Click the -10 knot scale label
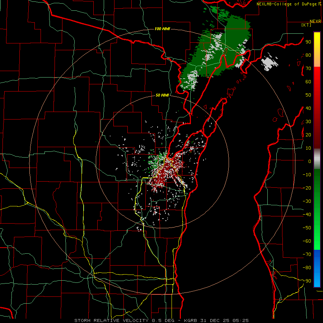Image resolution: width=323 pixels, height=323 pixels. [307, 175]
